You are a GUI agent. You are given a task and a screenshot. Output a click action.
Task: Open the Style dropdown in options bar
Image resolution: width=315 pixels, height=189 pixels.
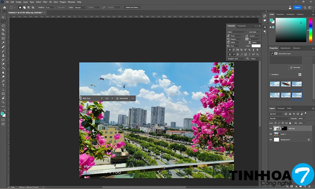coord(80,7)
